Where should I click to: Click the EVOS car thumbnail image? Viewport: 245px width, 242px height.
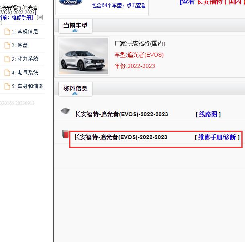[83, 56]
